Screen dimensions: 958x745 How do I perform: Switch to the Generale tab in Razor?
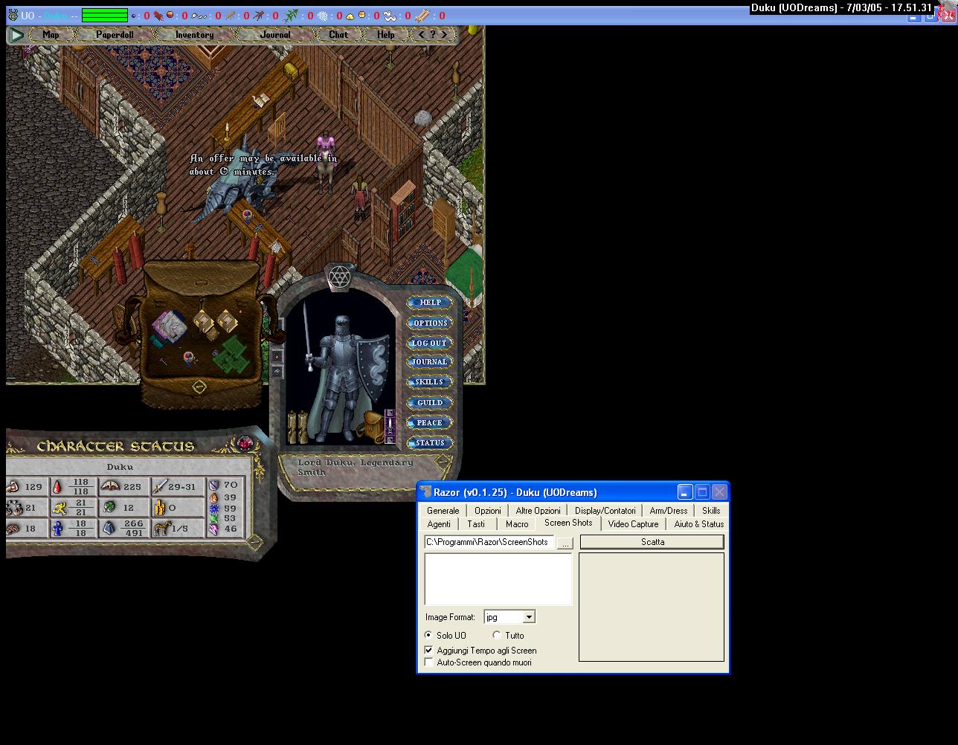pyautogui.click(x=443, y=511)
